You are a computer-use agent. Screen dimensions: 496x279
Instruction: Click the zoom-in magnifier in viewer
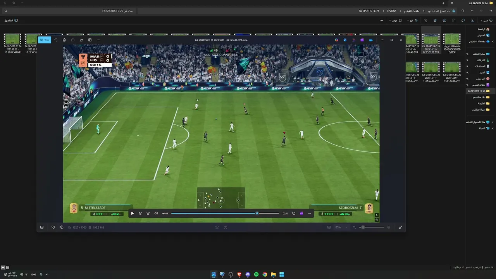pyautogui.click(x=389, y=227)
